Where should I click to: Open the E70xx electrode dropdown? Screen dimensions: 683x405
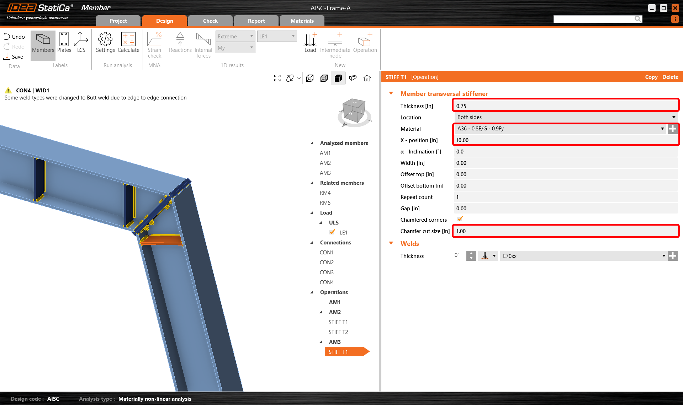point(663,255)
